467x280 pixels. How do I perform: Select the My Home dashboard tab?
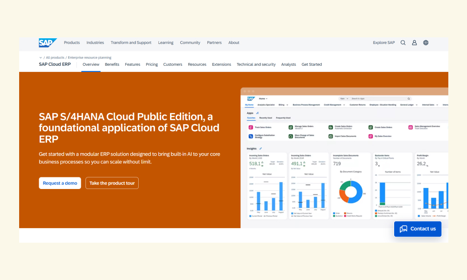coord(249,105)
